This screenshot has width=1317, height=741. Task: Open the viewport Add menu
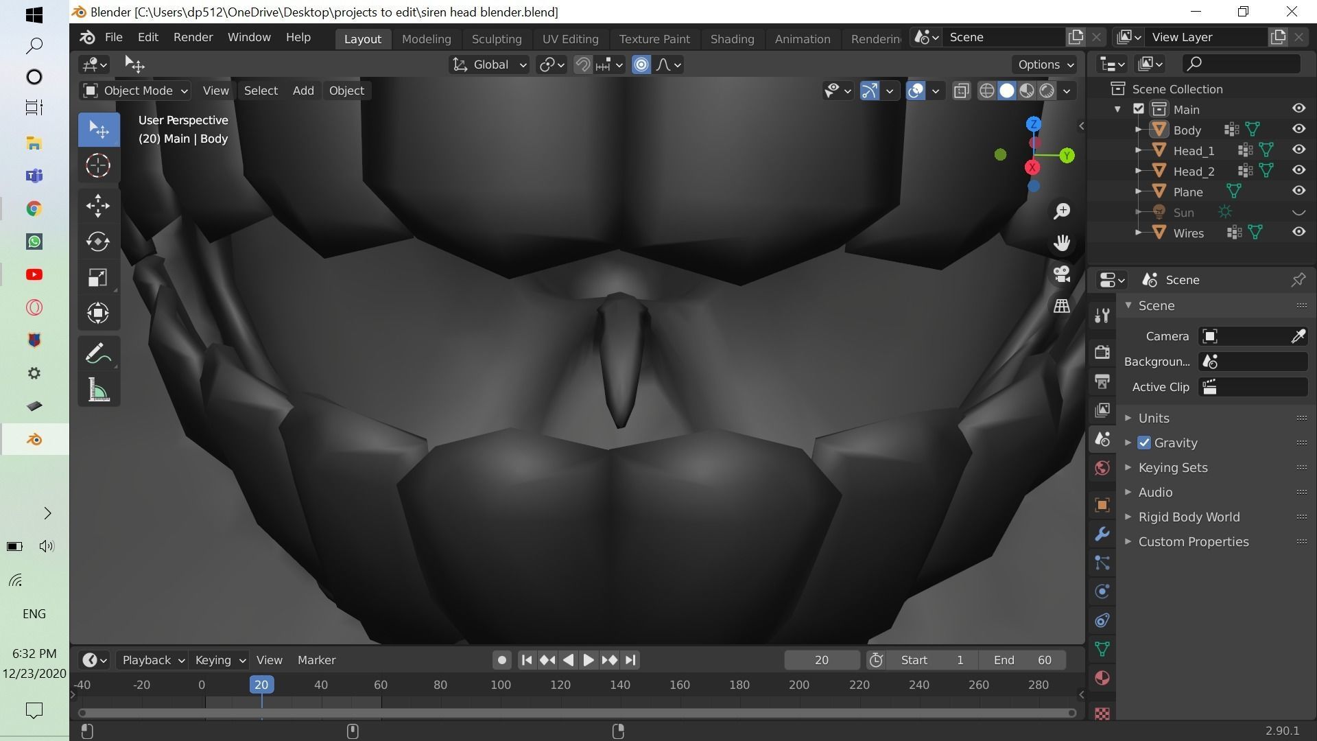click(x=303, y=91)
